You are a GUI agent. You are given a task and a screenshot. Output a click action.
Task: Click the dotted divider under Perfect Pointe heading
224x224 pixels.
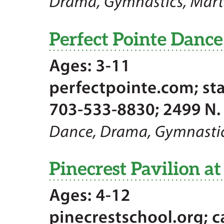[136, 50]
